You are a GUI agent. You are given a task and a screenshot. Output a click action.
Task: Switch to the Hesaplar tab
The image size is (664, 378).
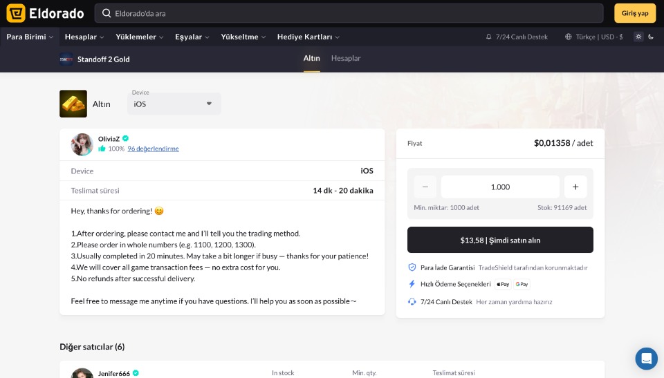point(346,59)
